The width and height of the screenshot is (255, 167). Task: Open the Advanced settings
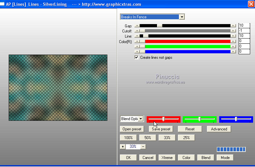(x=219, y=129)
